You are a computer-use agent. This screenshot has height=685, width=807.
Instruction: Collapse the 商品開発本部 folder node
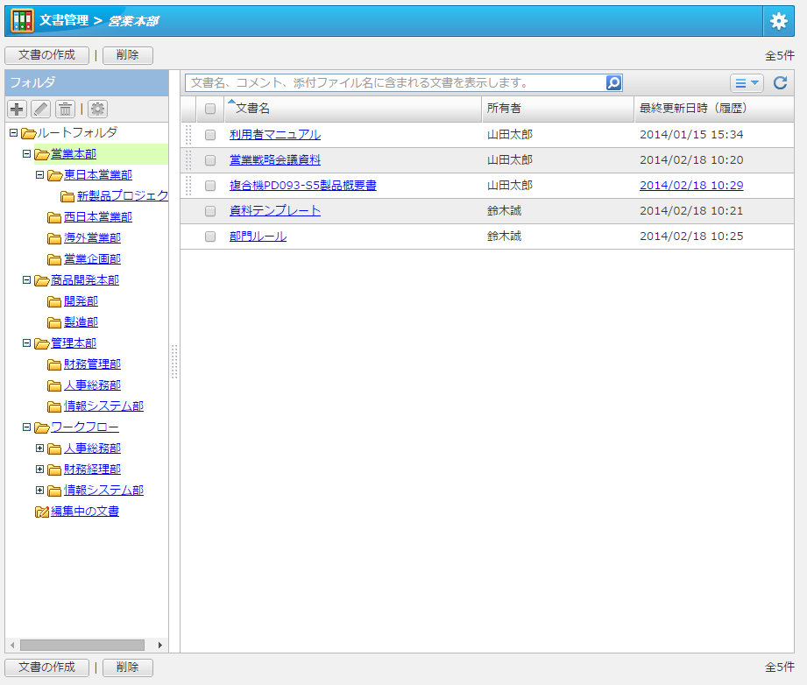[26, 280]
